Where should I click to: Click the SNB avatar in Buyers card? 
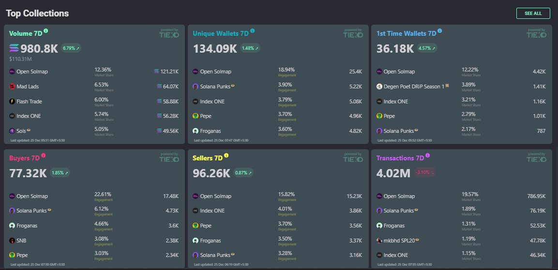(x=12, y=241)
